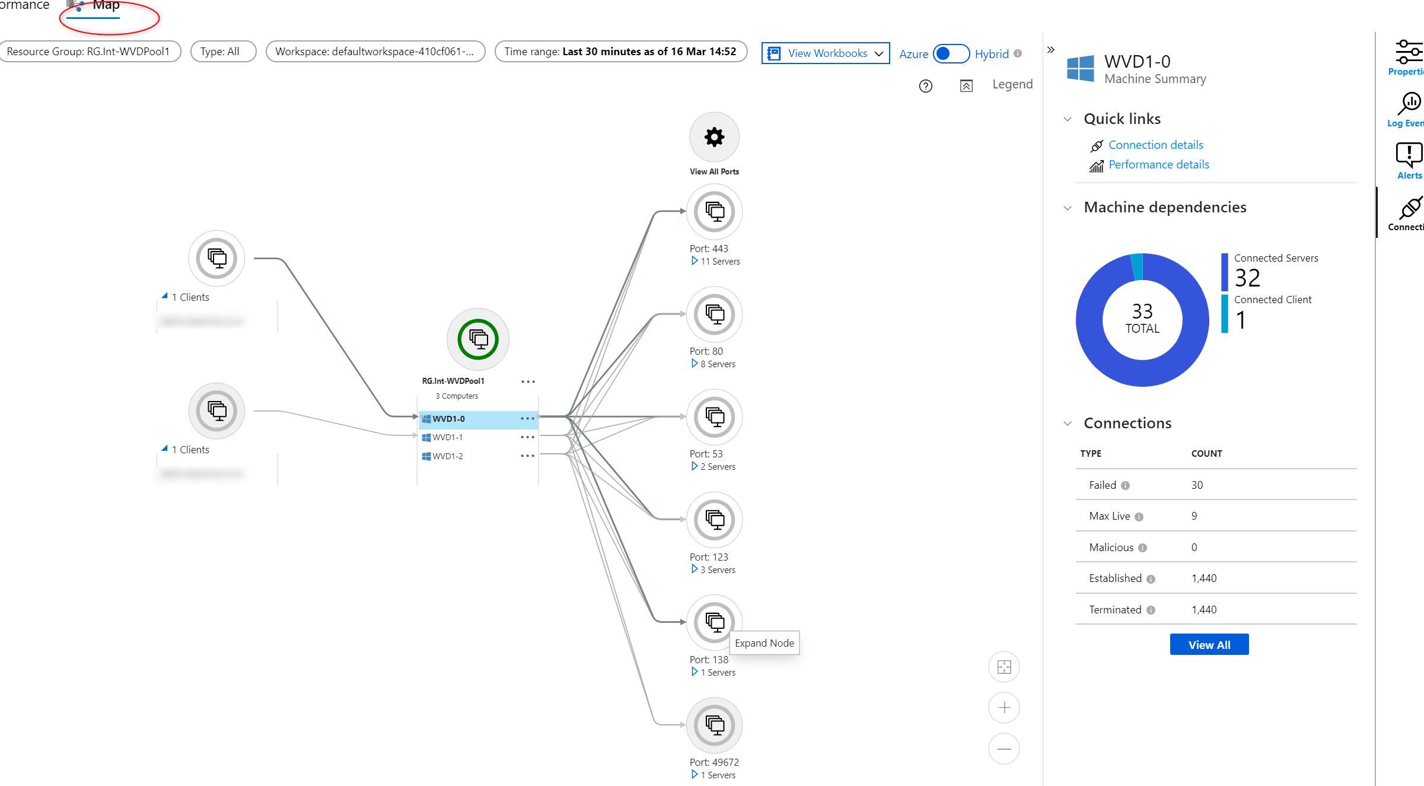Fit the map to screen
The image size is (1424, 786).
coord(1004,667)
